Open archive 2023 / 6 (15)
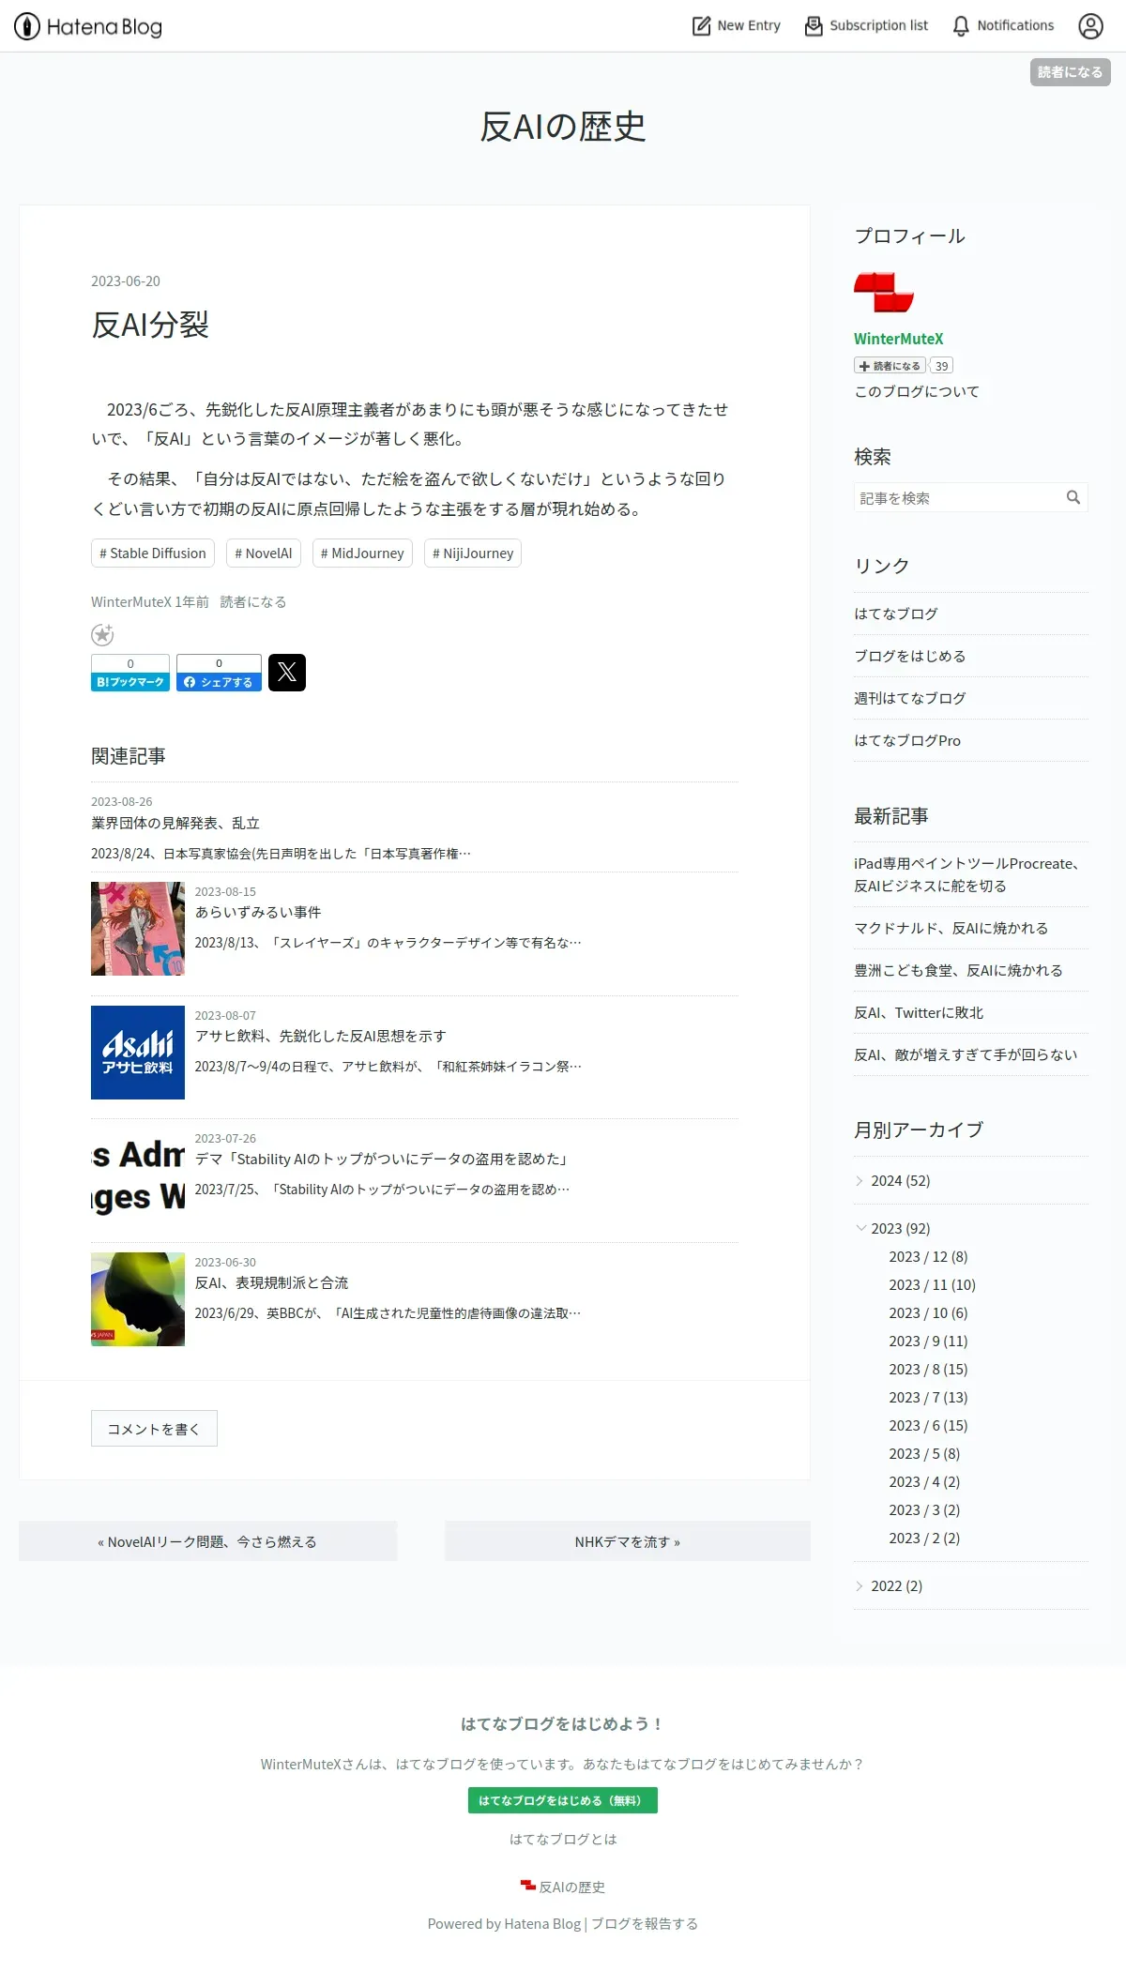The image size is (1126, 1971). pos(928,1425)
